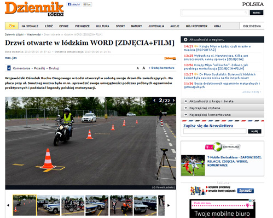Select the vintage Fiat and van thumbnail

(146, 205)
